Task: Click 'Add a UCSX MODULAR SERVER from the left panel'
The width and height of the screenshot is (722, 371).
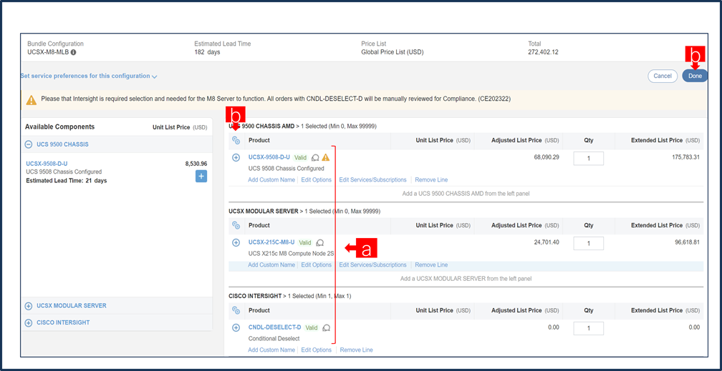Action: pos(466,279)
